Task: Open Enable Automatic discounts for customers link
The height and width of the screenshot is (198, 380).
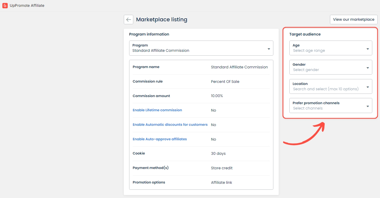Action: [170, 125]
